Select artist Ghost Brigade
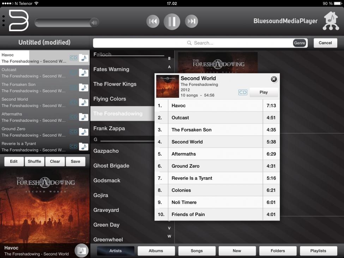 coord(111,166)
